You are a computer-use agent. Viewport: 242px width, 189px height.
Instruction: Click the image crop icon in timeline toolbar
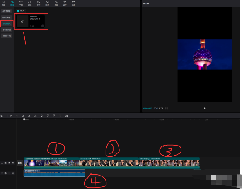pos(66,116)
